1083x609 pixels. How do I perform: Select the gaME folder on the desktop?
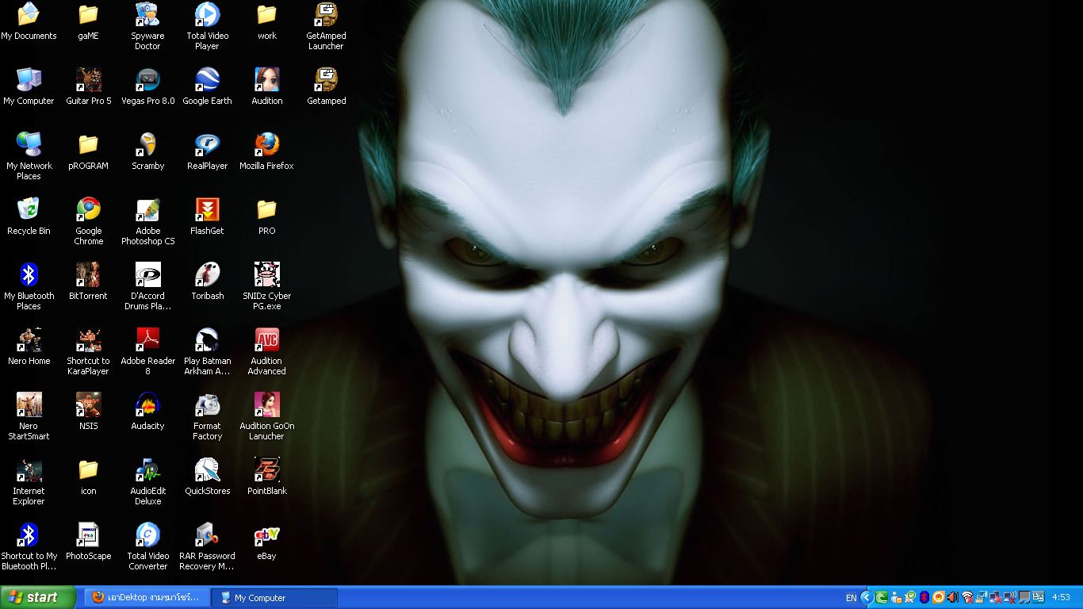88,21
